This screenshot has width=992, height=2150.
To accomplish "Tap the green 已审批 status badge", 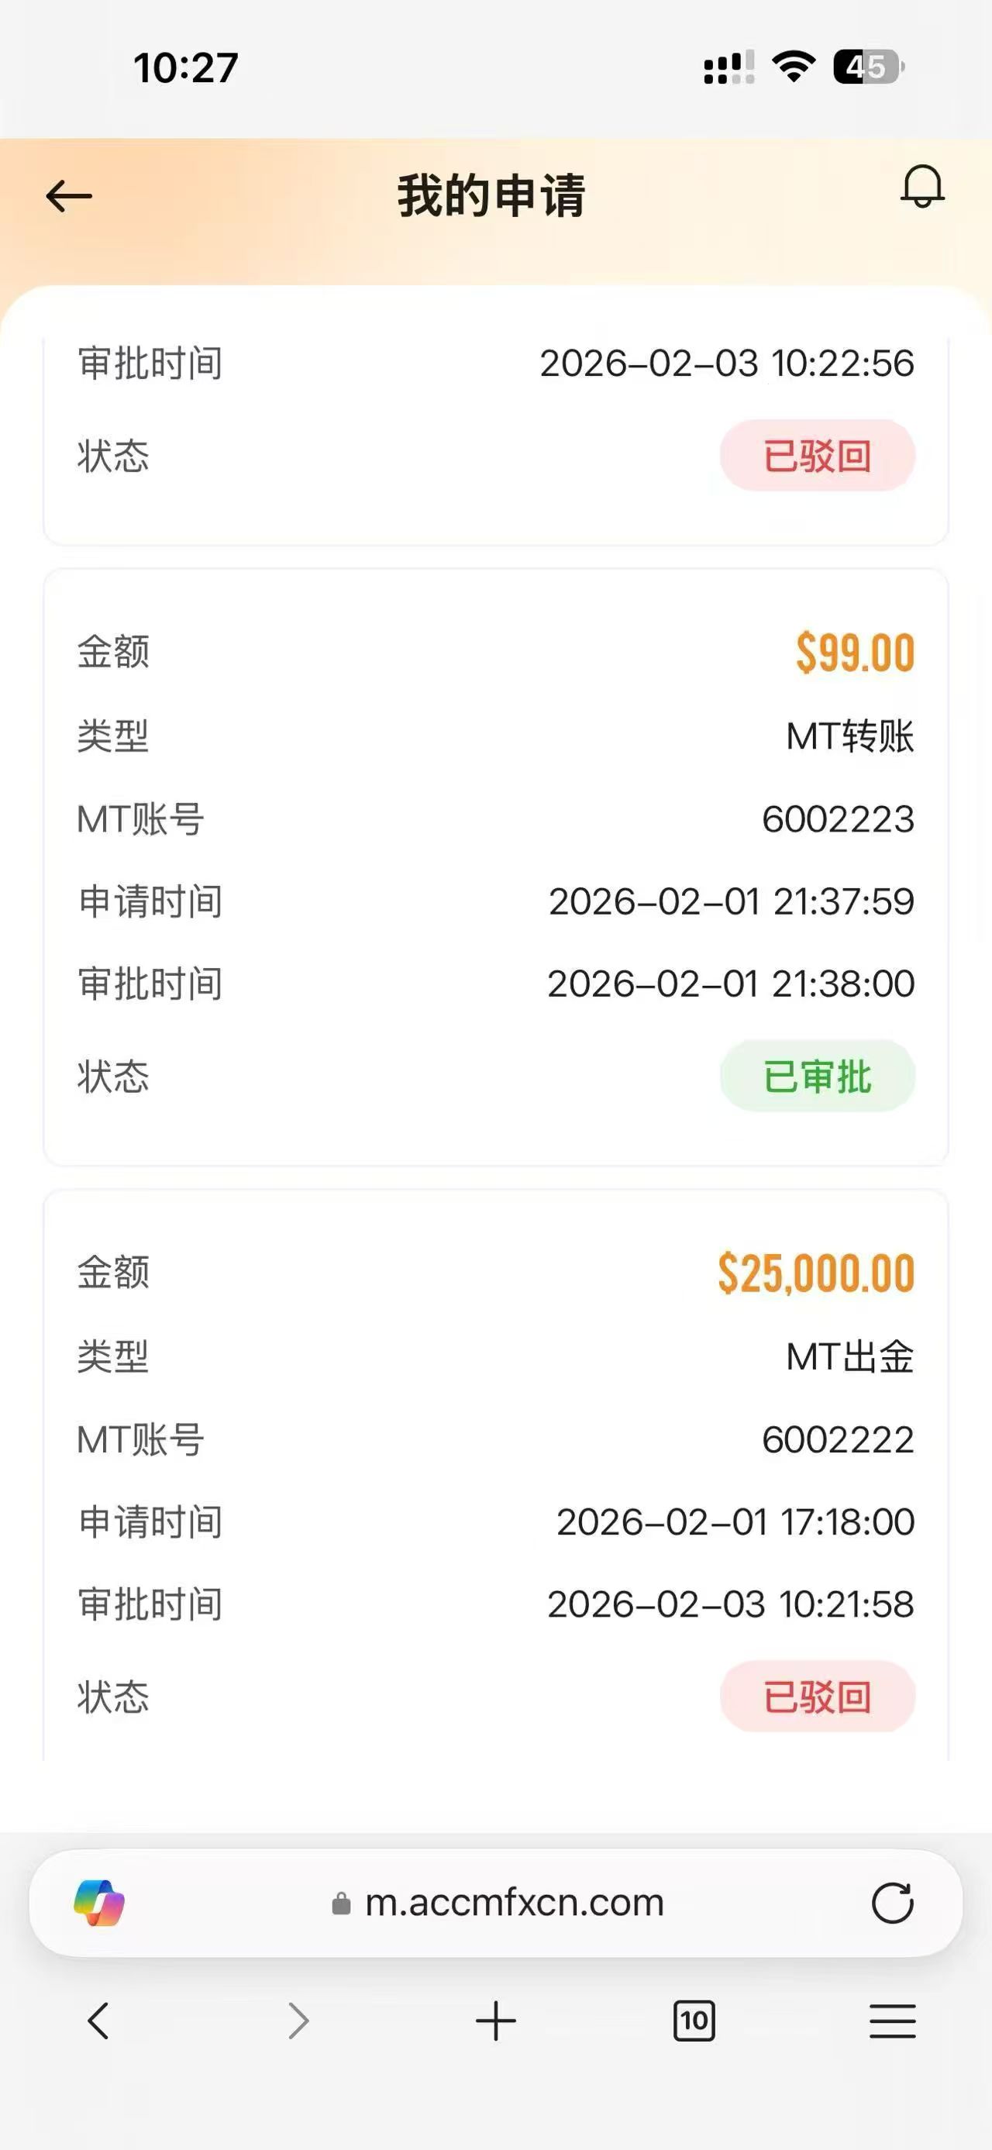I will (x=817, y=1076).
